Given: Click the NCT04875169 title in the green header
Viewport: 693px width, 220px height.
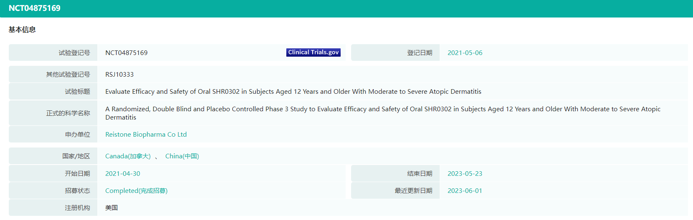Looking at the screenshot, I should (x=35, y=8).
